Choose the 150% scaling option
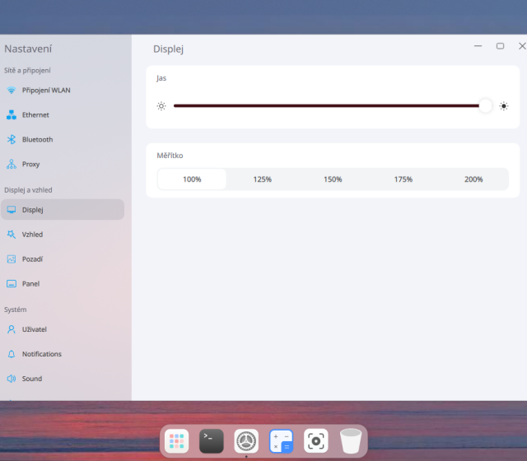 coord(333,179)
